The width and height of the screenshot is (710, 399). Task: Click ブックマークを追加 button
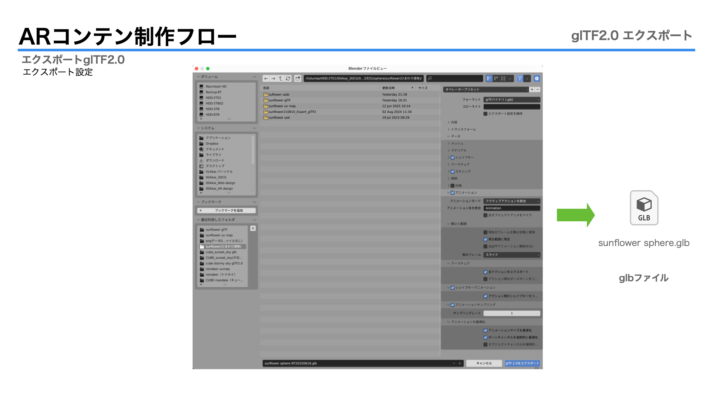click(227, 211)
